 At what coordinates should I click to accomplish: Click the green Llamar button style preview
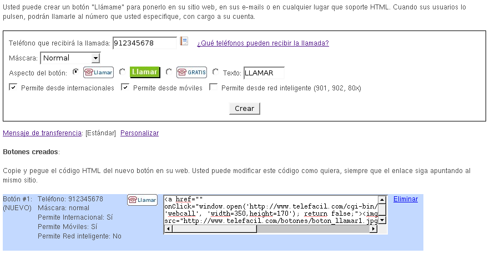click(x=144, y=72)
